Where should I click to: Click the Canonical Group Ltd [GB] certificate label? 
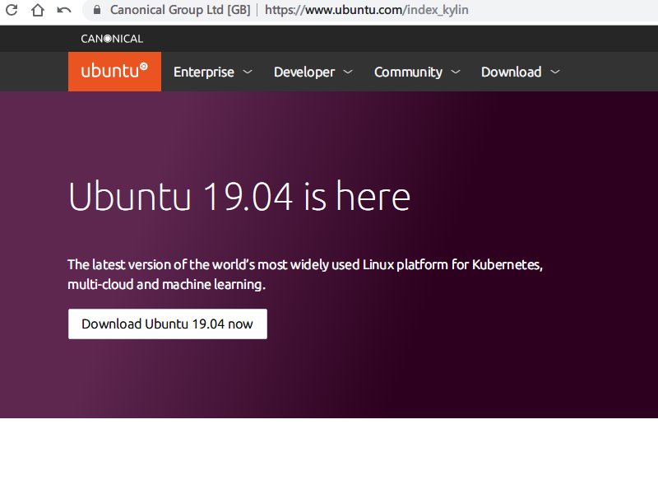[180, 11]
